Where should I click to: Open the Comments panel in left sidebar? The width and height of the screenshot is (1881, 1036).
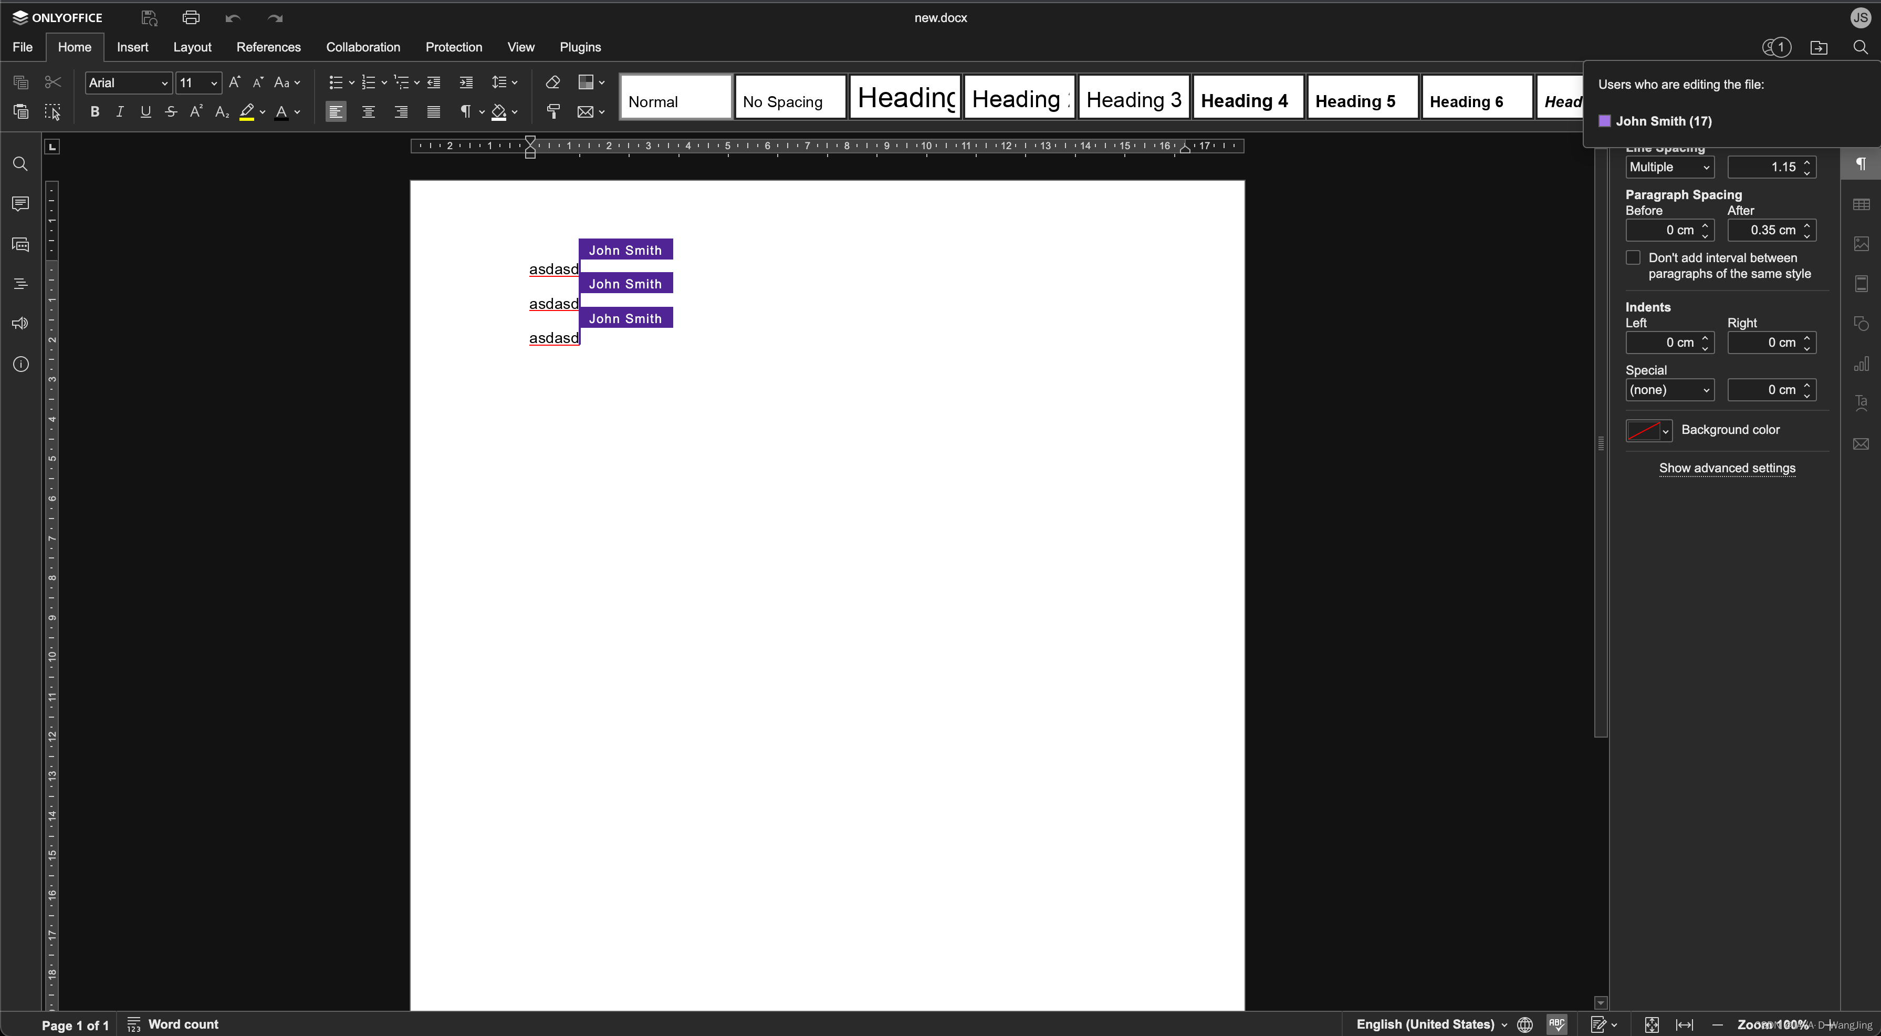(20, 204)
